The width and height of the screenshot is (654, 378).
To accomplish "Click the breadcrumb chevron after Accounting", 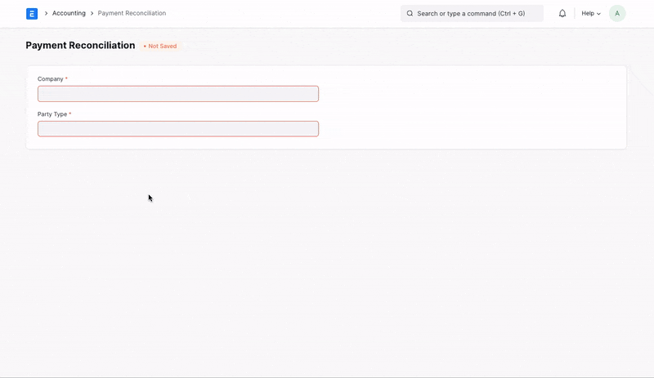I will pyautogui.click(x=92, y=14).
